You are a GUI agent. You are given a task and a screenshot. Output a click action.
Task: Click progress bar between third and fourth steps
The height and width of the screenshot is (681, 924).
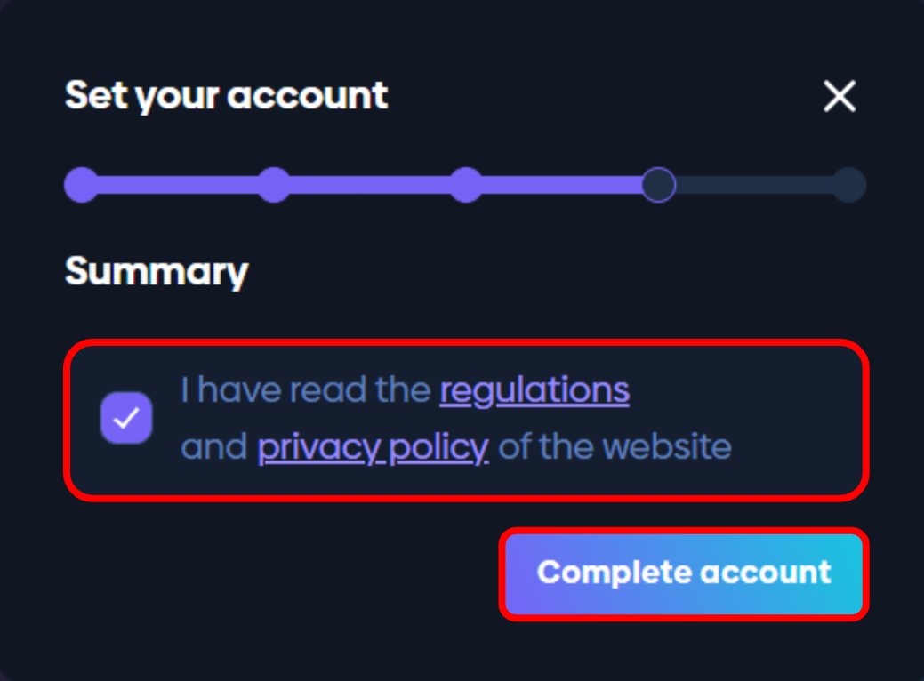(x=562, y=185)
